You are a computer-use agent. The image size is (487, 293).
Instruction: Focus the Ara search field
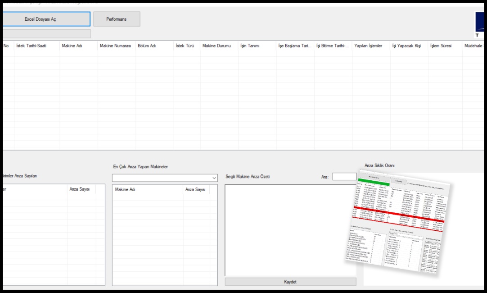tap(344, 177)
